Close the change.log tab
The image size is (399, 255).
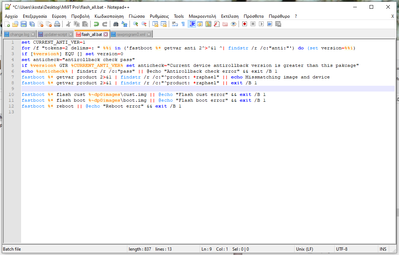click(x=33, y=35)
